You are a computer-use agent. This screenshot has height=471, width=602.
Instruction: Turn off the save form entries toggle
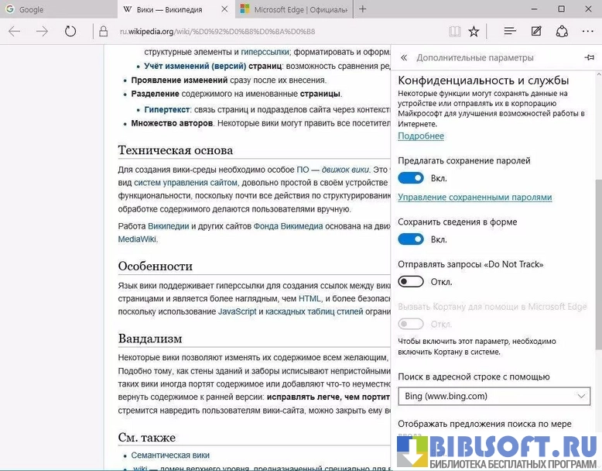411,239
